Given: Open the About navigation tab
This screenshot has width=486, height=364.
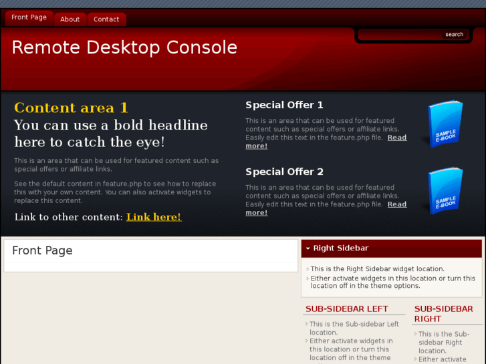Looking at the screenshot, I should (x=70, y=19).
